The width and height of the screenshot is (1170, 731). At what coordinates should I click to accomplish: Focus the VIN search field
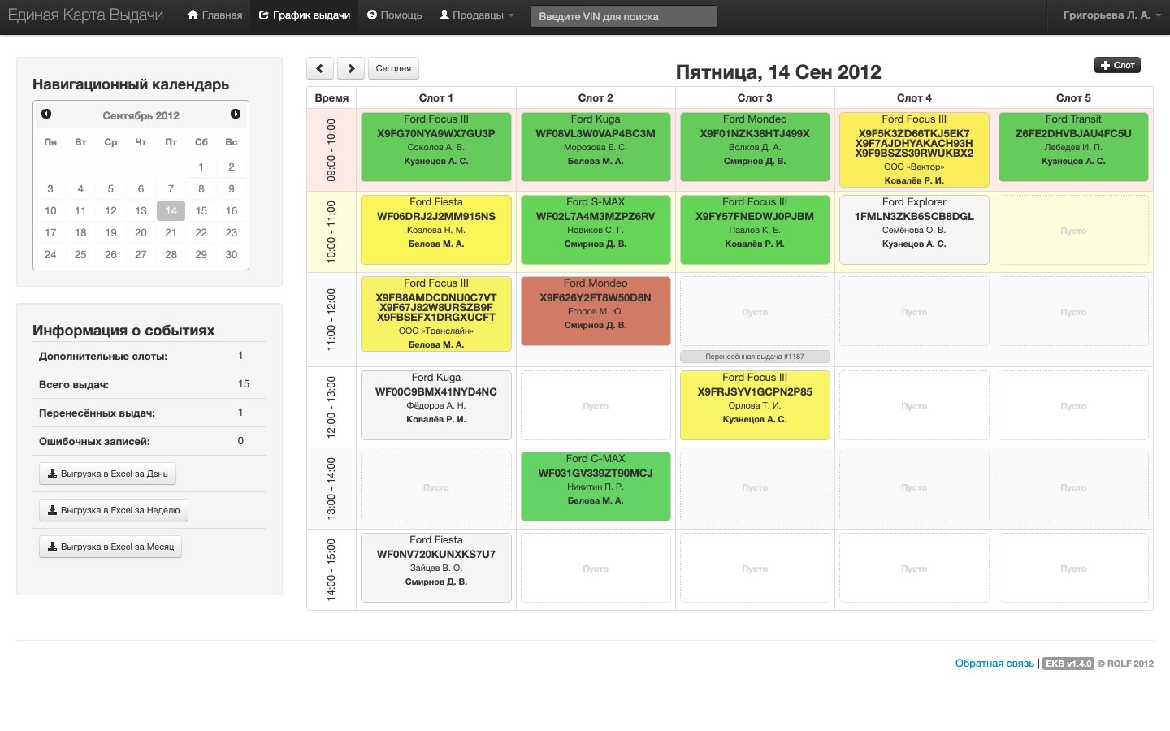click(624, 16)
